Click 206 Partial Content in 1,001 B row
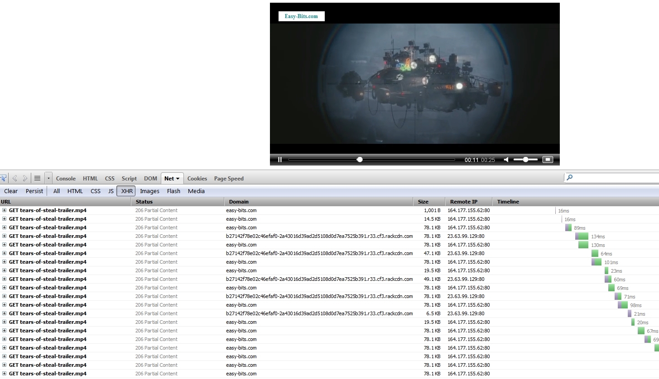This screenshot has width=659, height=379. point(156,210)
